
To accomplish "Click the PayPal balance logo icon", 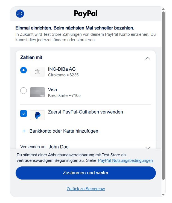I will pyautogui.click(x=37, y=115).
